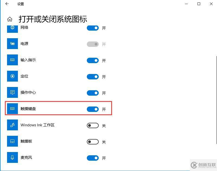217x171 pixels.
Task: Click the 电源 battery icon
Action: pyautogui.click(x=12, y=44)
